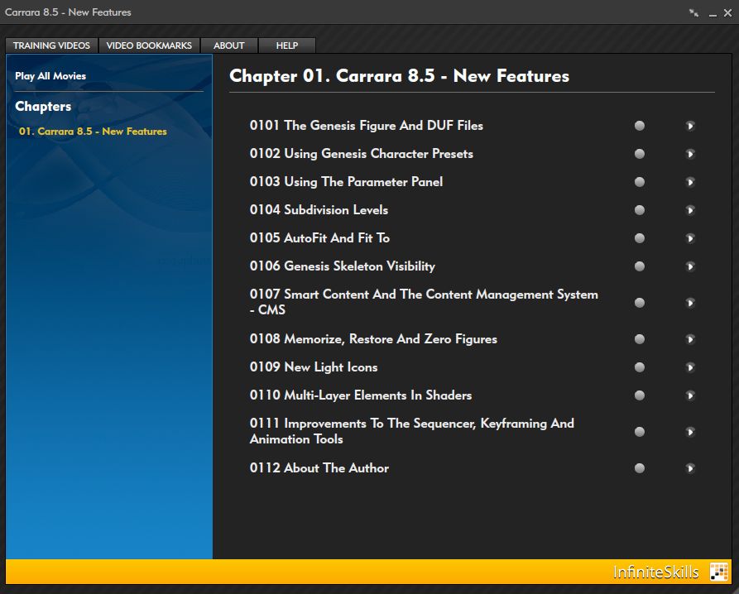
Task: Open lesson 0103 Using The Parameter Panel
Action: point(346,182)
